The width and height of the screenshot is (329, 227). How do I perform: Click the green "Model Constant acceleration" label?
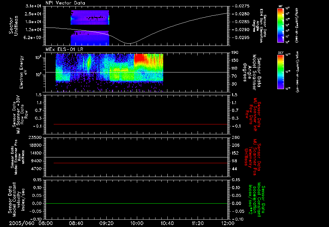pos(257,200)
